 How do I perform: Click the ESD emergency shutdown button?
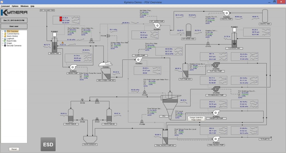pyautogui.click(x=48, y=144)
